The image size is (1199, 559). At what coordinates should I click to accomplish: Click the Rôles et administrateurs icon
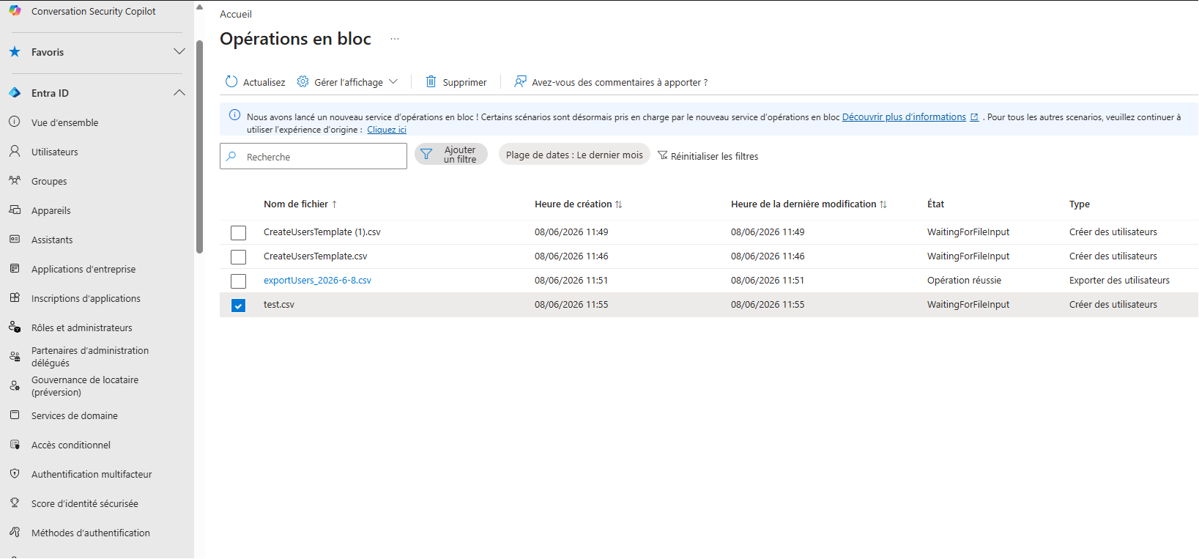pyautogui.click(x=15, y=327)
